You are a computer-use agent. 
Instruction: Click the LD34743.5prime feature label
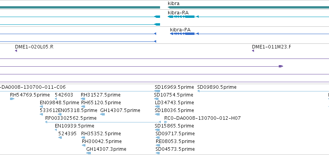tap(174, 103)
